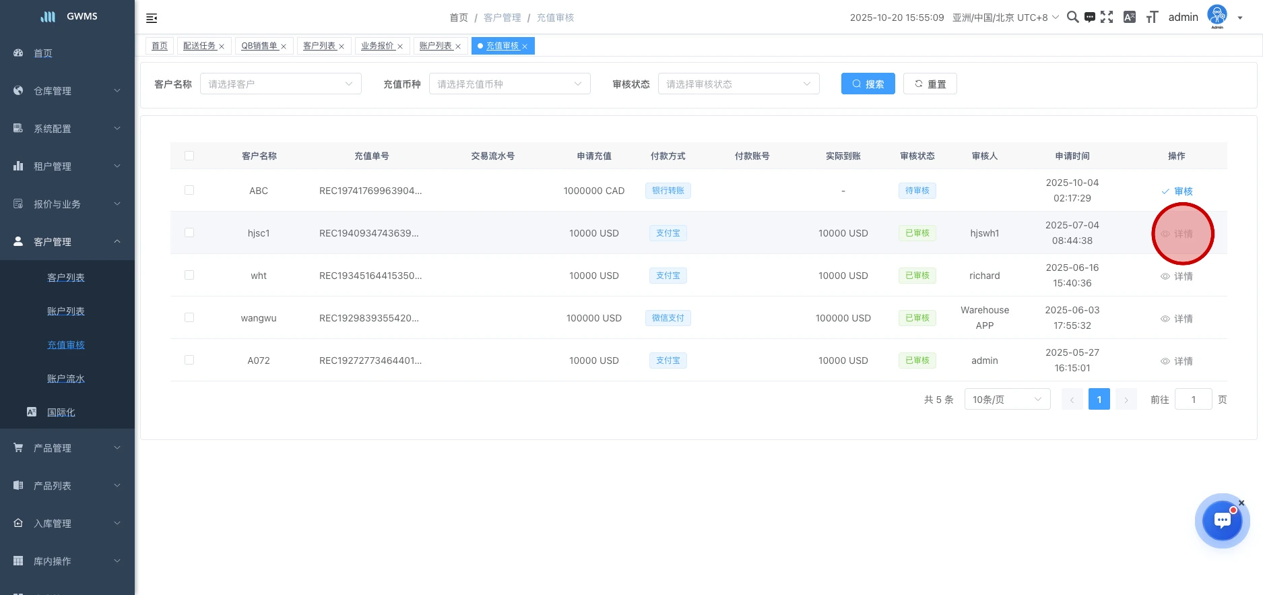Image resolution: width=1263 pixels, height=595 pixels.
Task: Open the search magnifier in top bar
Action: pyautogui.click(x=1072, y=18)
